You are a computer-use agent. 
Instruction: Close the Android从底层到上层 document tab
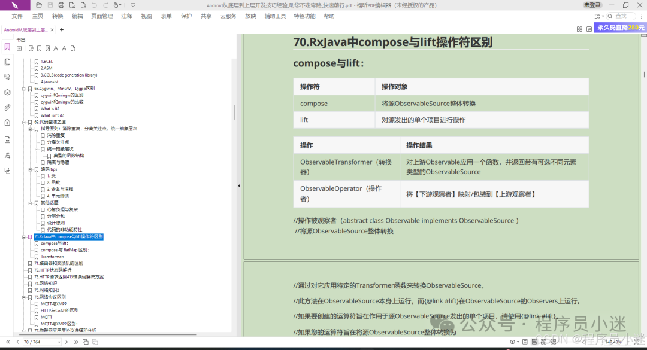[x=52, y=30]
